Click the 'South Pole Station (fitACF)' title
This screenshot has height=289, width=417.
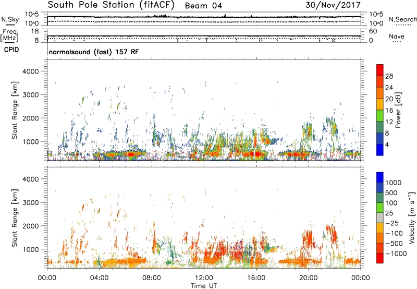pos(111,5)
